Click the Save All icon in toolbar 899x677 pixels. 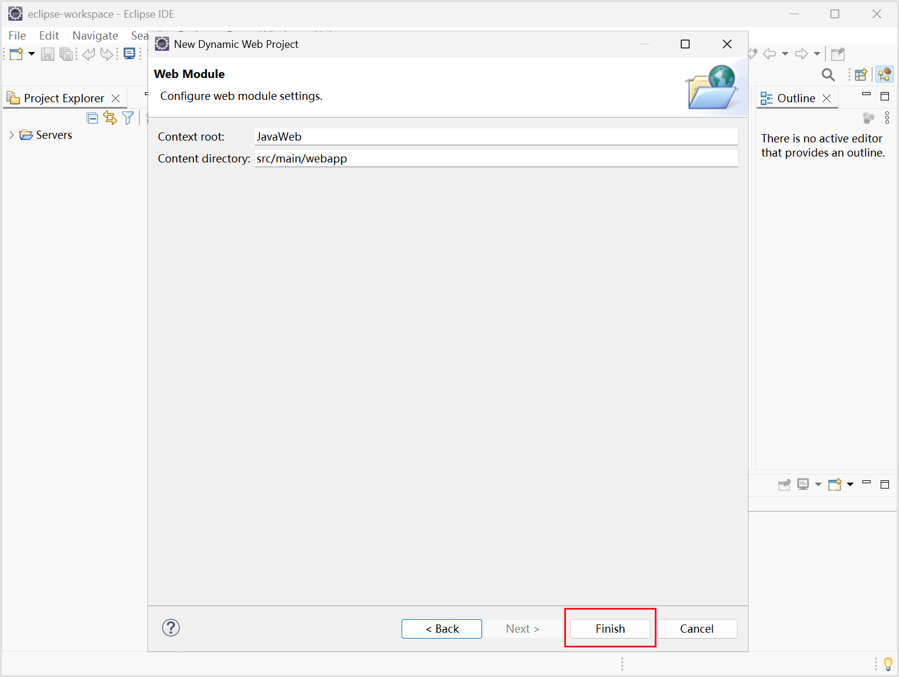66,54
